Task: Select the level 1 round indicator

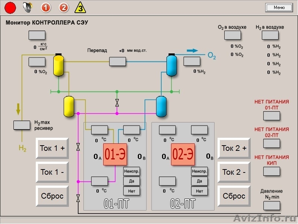Action: tap(46, 7)
